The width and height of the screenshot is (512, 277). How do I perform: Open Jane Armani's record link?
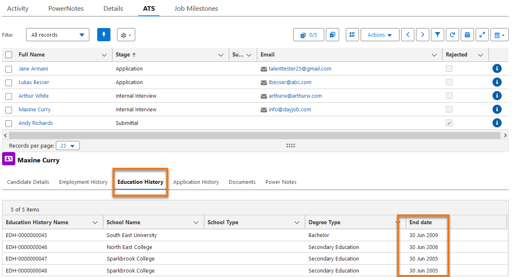tap(33, 69)
